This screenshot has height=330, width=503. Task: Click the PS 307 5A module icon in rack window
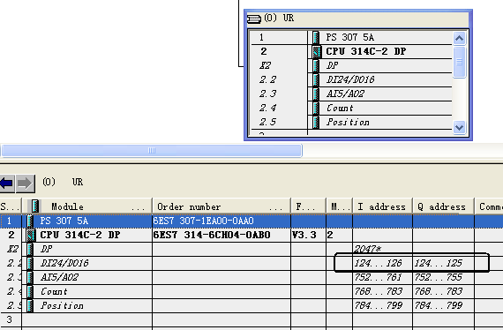pyautogui.click(x=316, y=37)
